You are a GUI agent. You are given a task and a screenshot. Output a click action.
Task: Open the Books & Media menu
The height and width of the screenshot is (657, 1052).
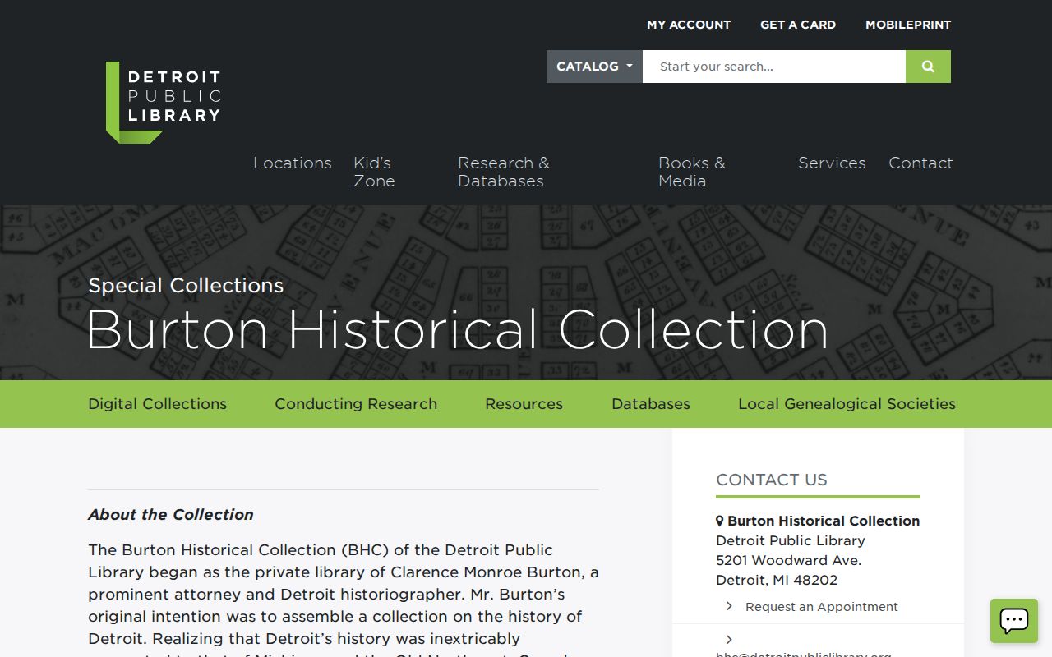692,172
